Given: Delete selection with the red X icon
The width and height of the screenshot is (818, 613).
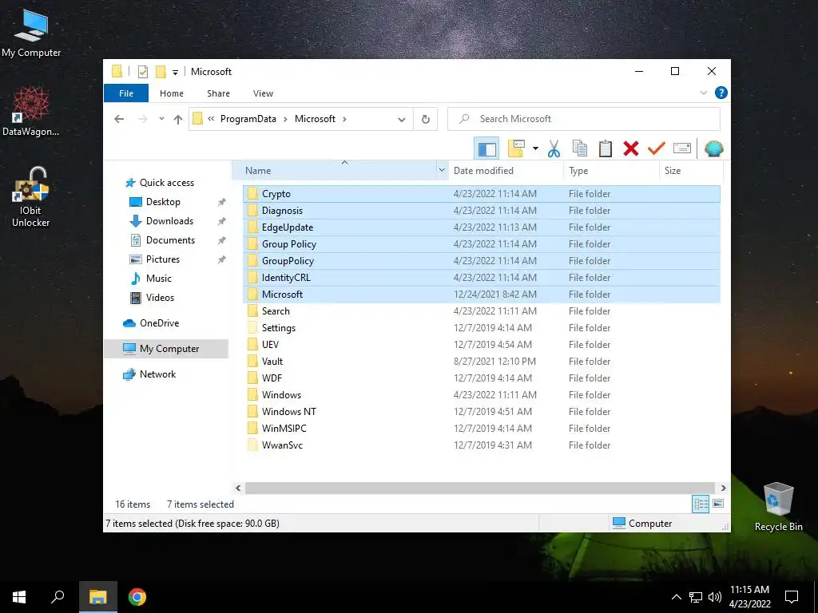Looking at the screenshot, I should (x=631, y=148).
